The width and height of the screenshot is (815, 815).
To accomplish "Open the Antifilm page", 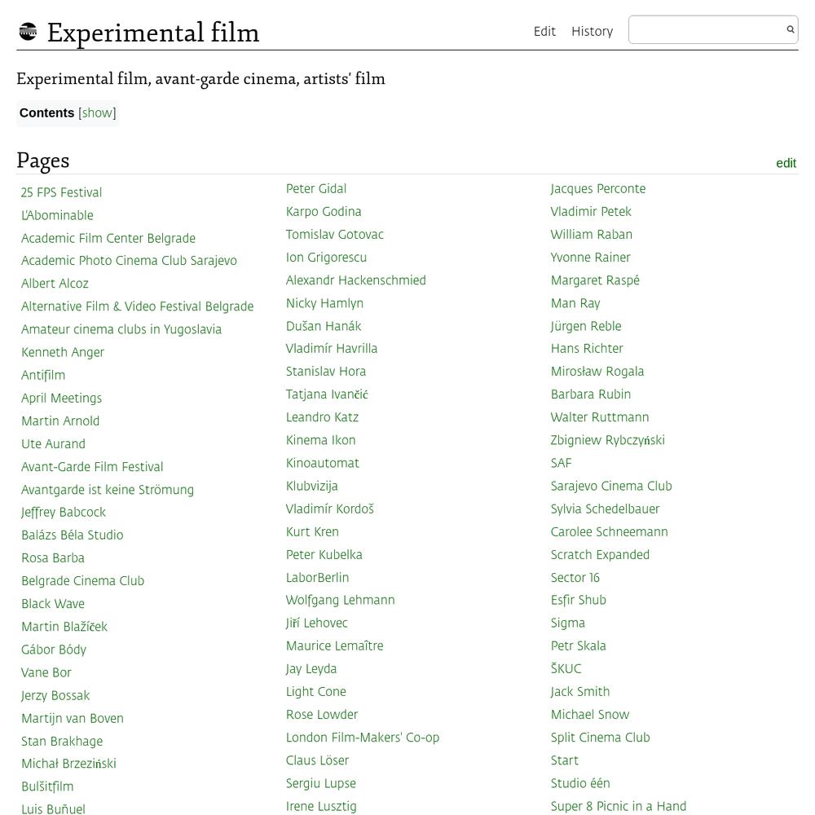I will tap(43, 375).
